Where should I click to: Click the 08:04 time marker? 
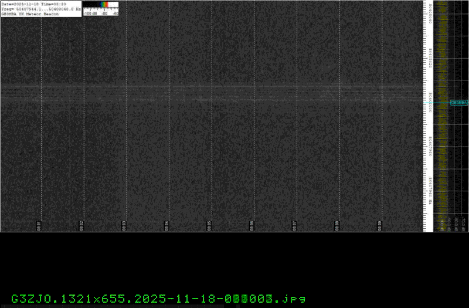tap(166, 225)
